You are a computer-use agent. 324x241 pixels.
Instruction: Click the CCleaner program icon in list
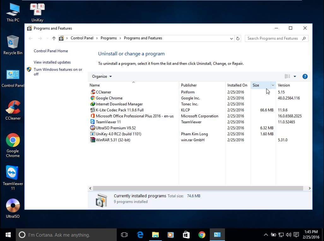tap(93, 92)
